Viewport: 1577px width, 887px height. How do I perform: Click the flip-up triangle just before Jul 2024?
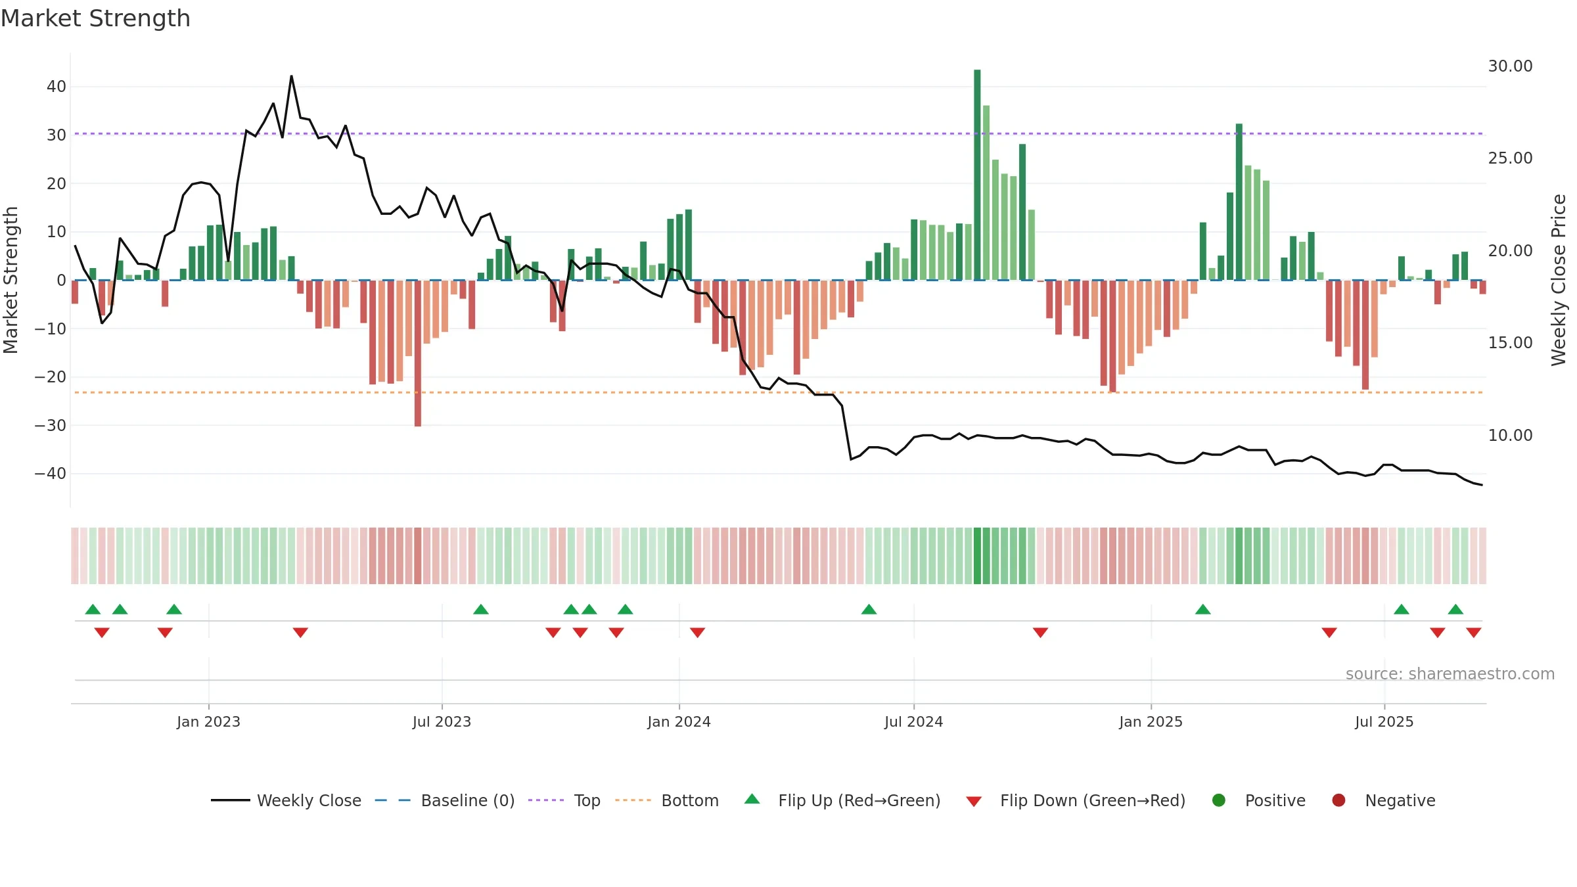coord(869,609)
